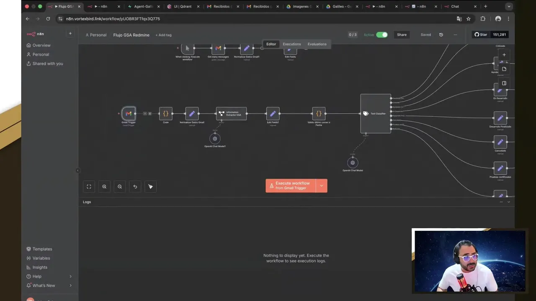Expand the What's New submenu
The height and width of the screenshot is (301, 536).
pyautogui.click(x=70, y=286)
